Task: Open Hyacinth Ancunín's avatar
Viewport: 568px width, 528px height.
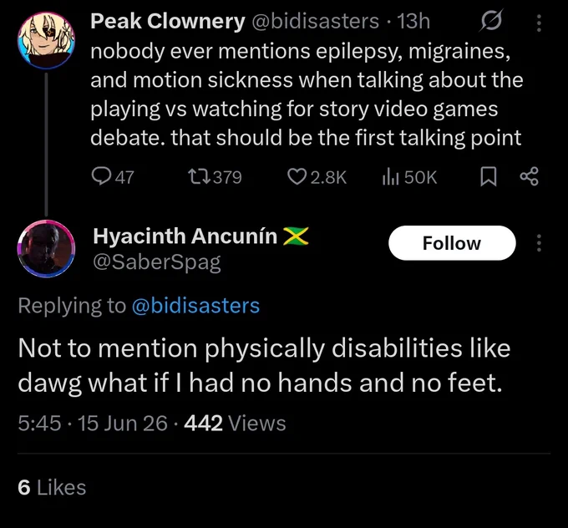Action: tap(47, 249)
